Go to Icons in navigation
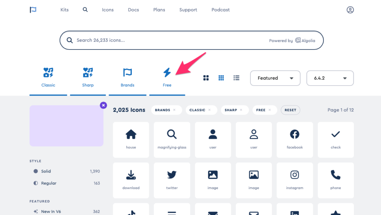 108,10
